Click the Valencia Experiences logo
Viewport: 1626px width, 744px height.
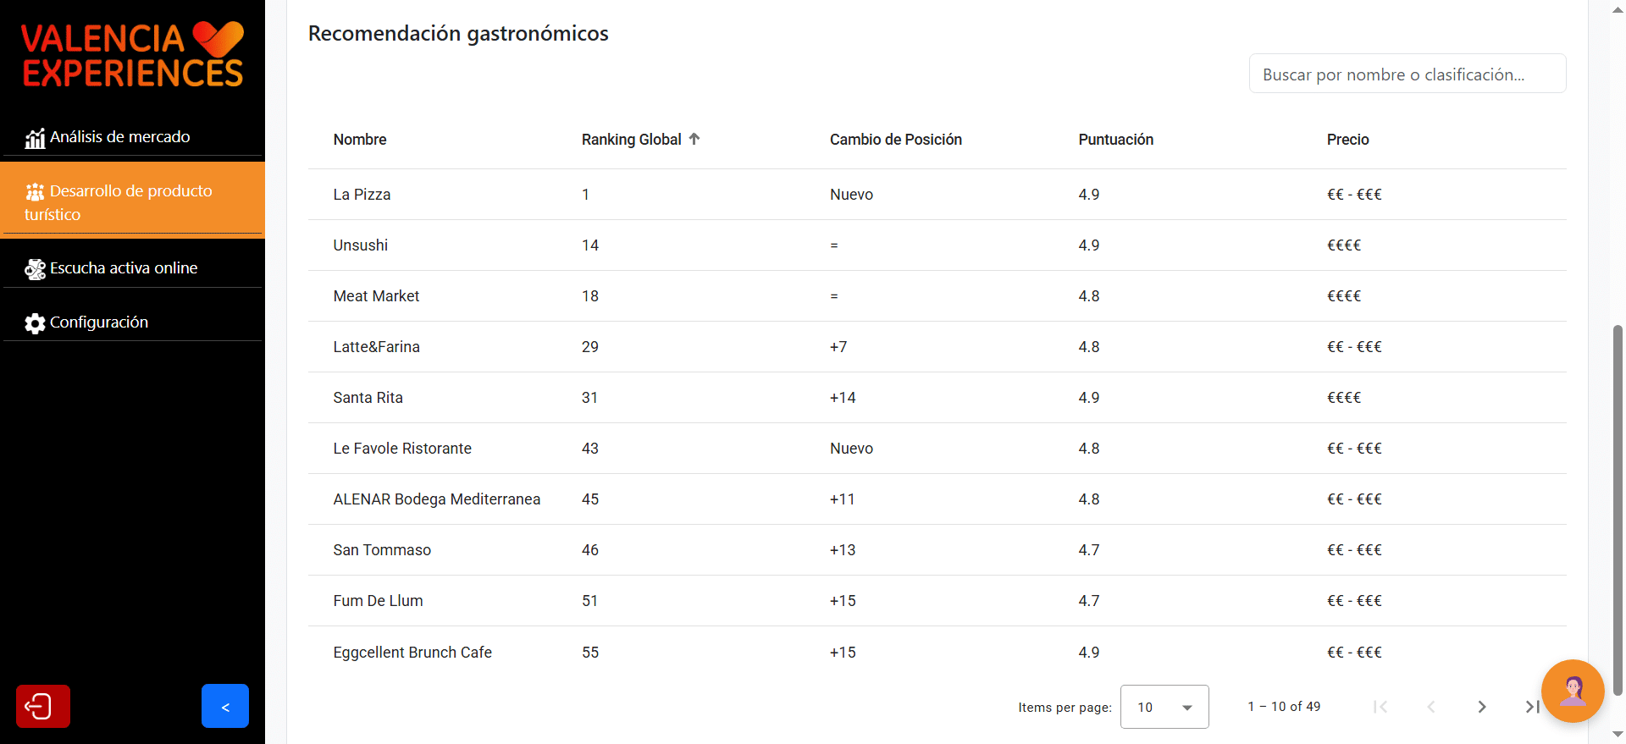(133, 56)
